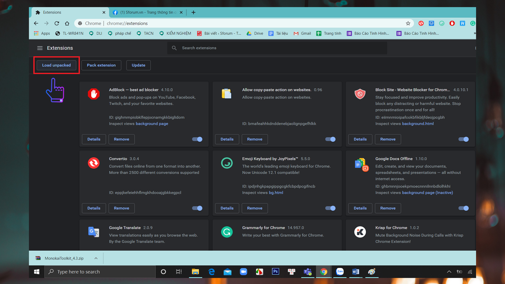The image size is (505, 284).
Task: Click the Grammarly toolbar extension icon
Action: 473,23
